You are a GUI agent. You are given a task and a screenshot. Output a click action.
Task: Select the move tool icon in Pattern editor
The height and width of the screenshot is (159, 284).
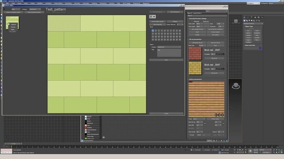point(151,17)
